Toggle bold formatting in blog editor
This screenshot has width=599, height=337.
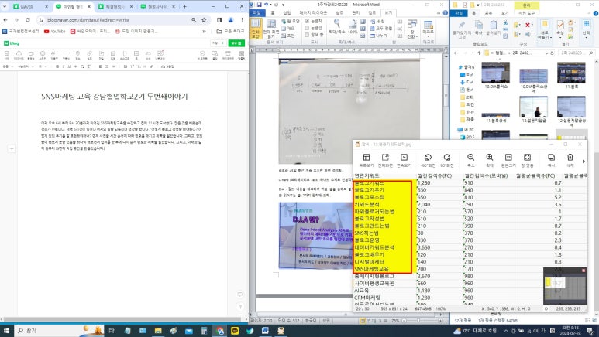[x=57, y=66]
